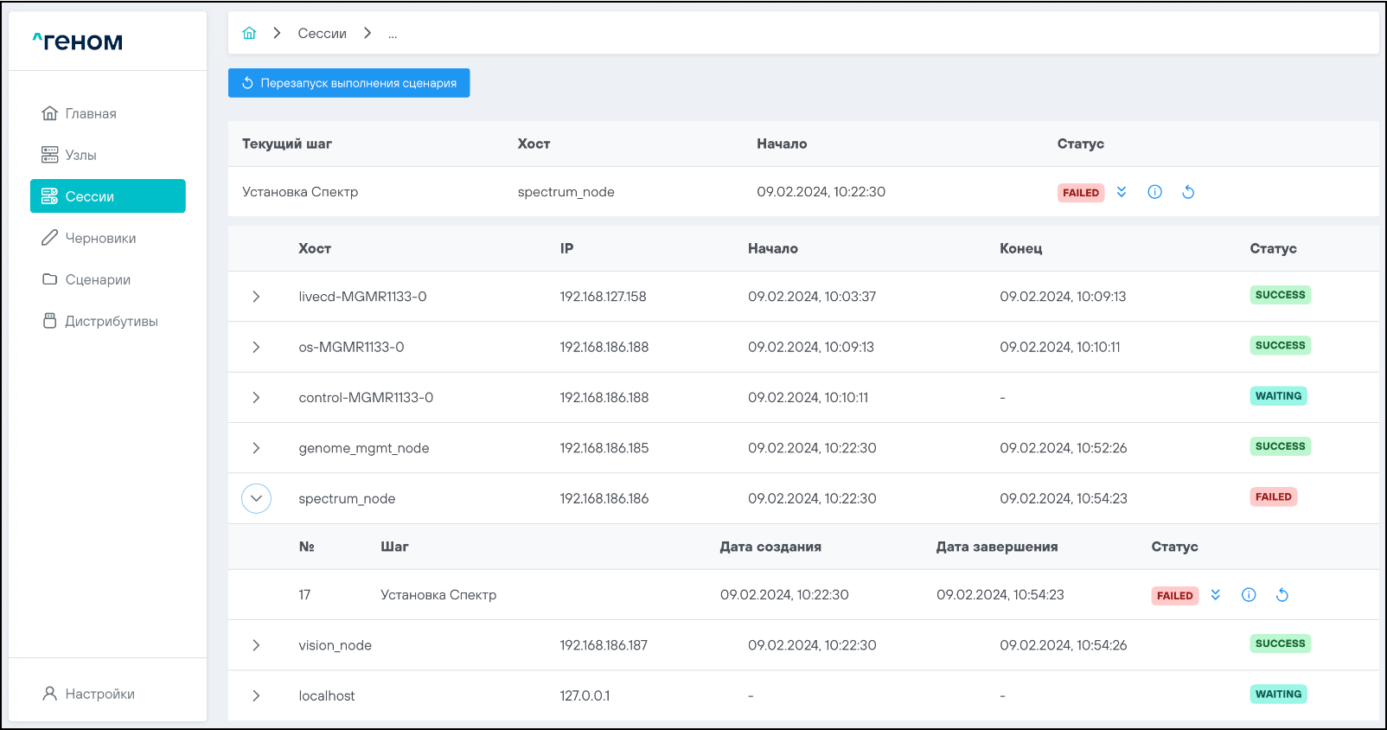Expand the genome_mgmt_node row
Image resolution: width=1387 pixels, height=730 pixels.
256,448
